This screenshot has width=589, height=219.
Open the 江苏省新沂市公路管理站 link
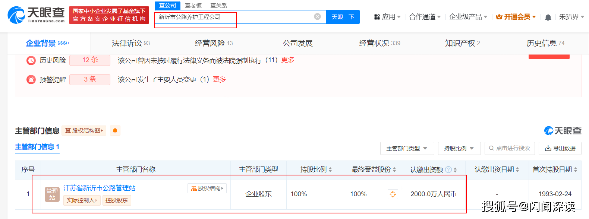(99, 188)
